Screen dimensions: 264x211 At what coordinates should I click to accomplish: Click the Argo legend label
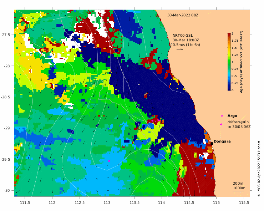tap(232, 116)
